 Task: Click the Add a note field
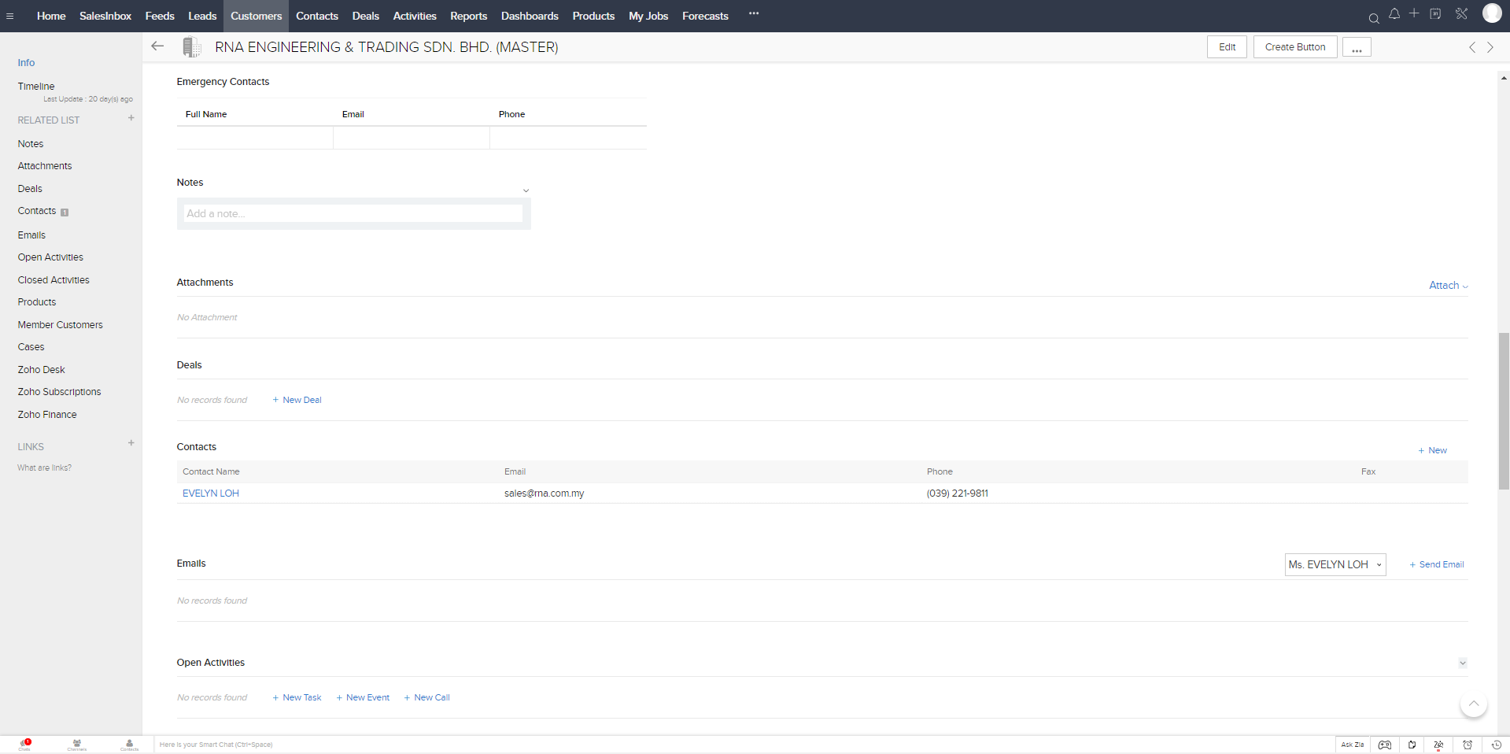point(353,213)
